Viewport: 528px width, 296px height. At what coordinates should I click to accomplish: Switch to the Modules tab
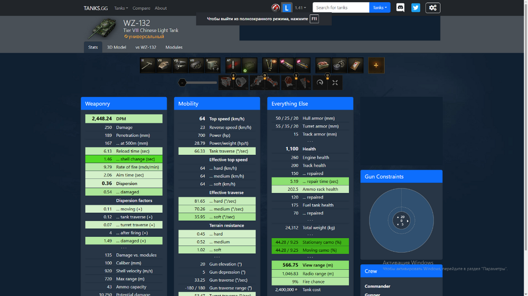click(x=174, y=47)
